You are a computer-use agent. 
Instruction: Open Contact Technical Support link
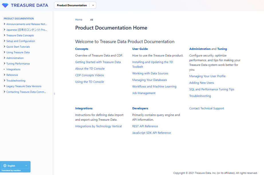point(206,108)
